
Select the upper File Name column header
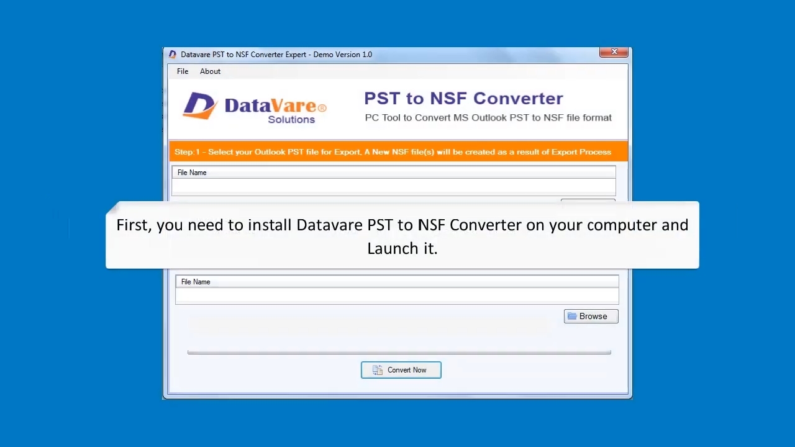tap(192, 173)
